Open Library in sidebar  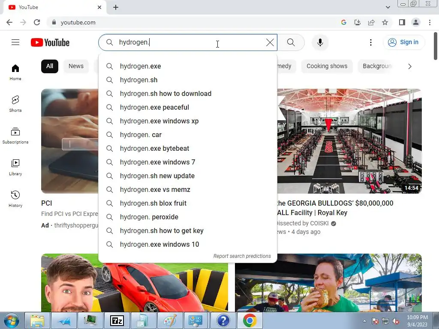[15, 167]
